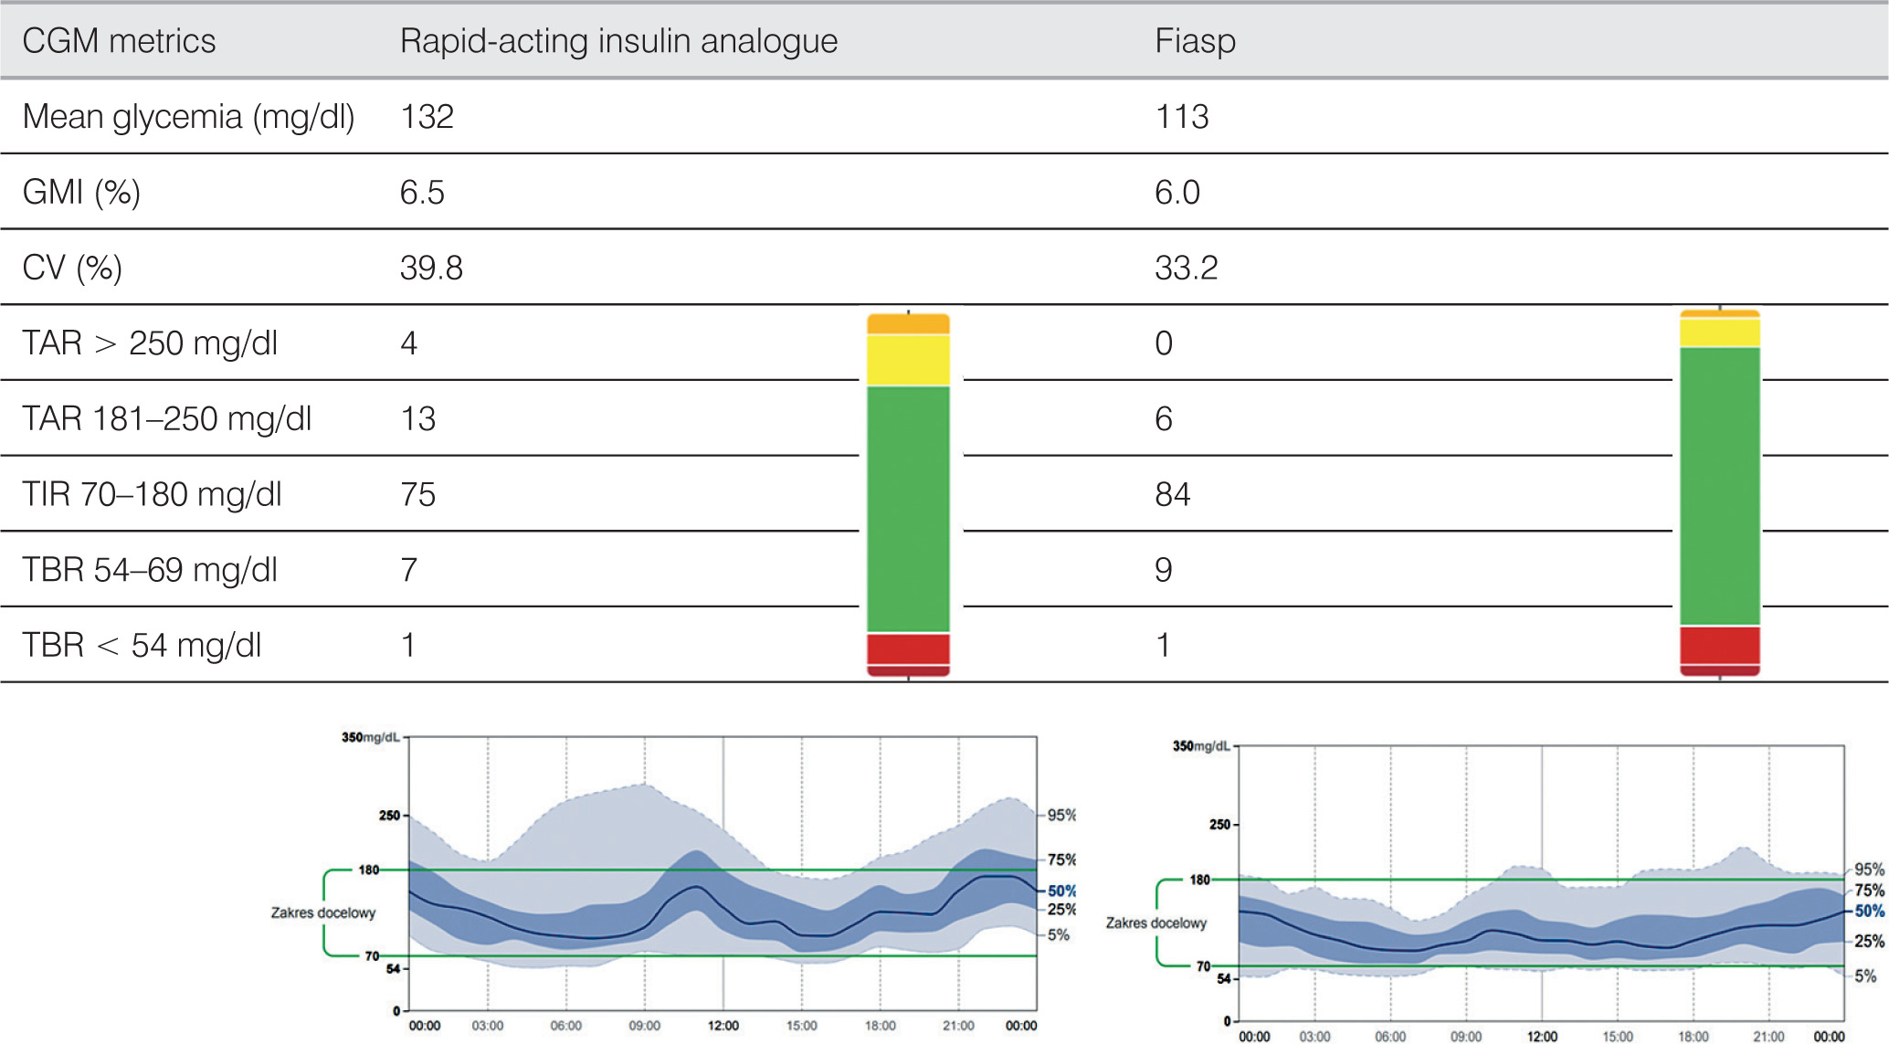The height and width of the screenshot is (1044, 1889).
Task: Click the TIR 70–180 mg/dl label
Action: pyautogui.click(x=152, y=494)
